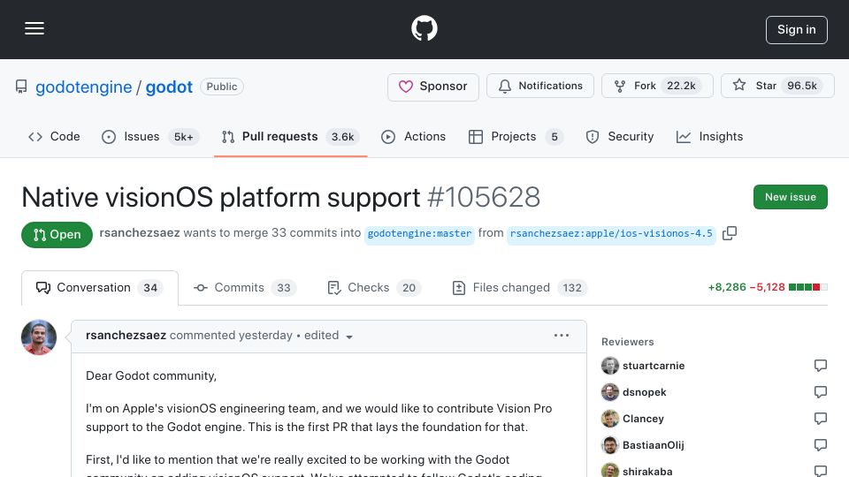Star the repository

pyautogui.click(x=777, y=86)
